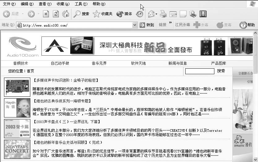This screenshot has width=258, height=162.
Task: Click the NEWYEAR'S CONCERT thumbnail
Action: (x=17, y=149)
